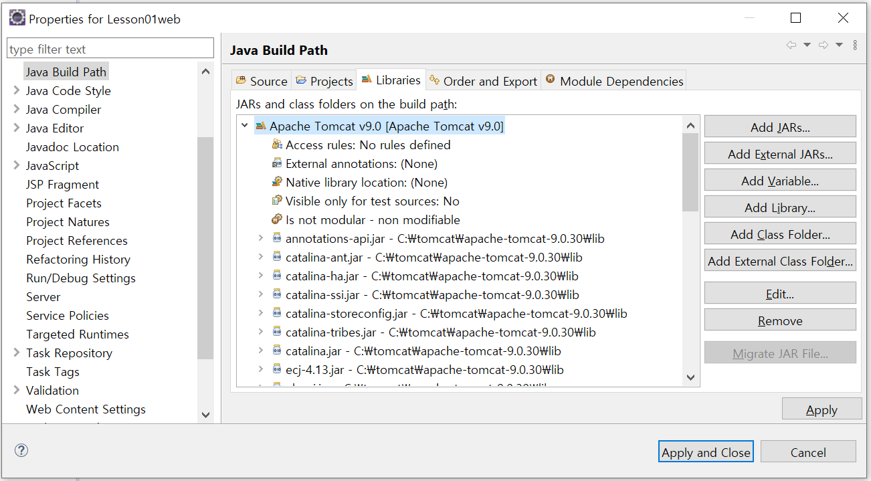Click the library list scrollbar down arrow

[690, 378]
